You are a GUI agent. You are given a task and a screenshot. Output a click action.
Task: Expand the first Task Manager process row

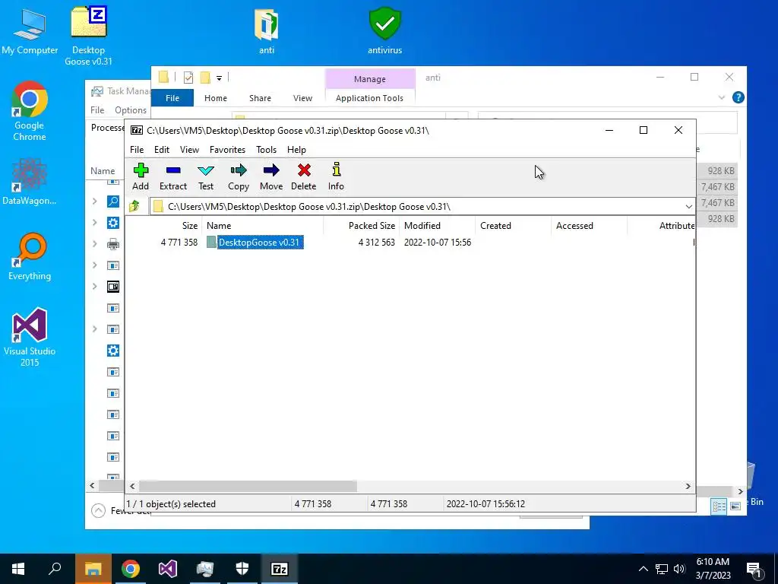(94, 201)
